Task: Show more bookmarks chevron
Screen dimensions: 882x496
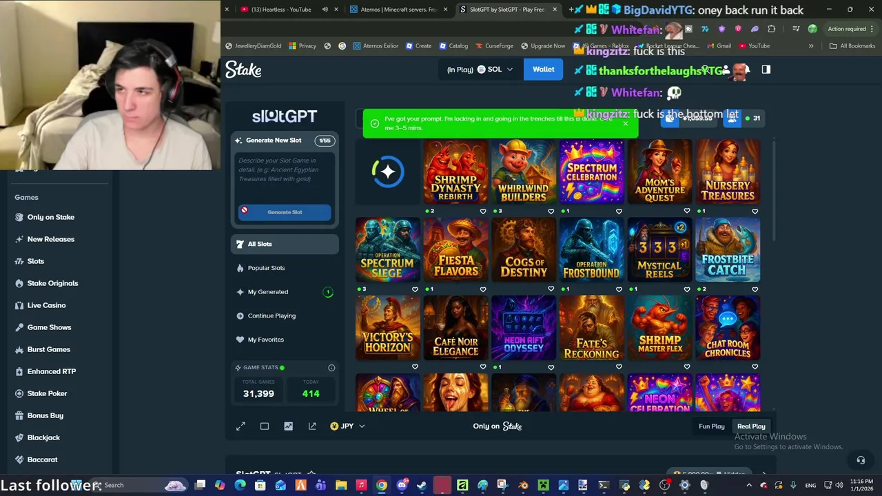Action: point(811,46)
